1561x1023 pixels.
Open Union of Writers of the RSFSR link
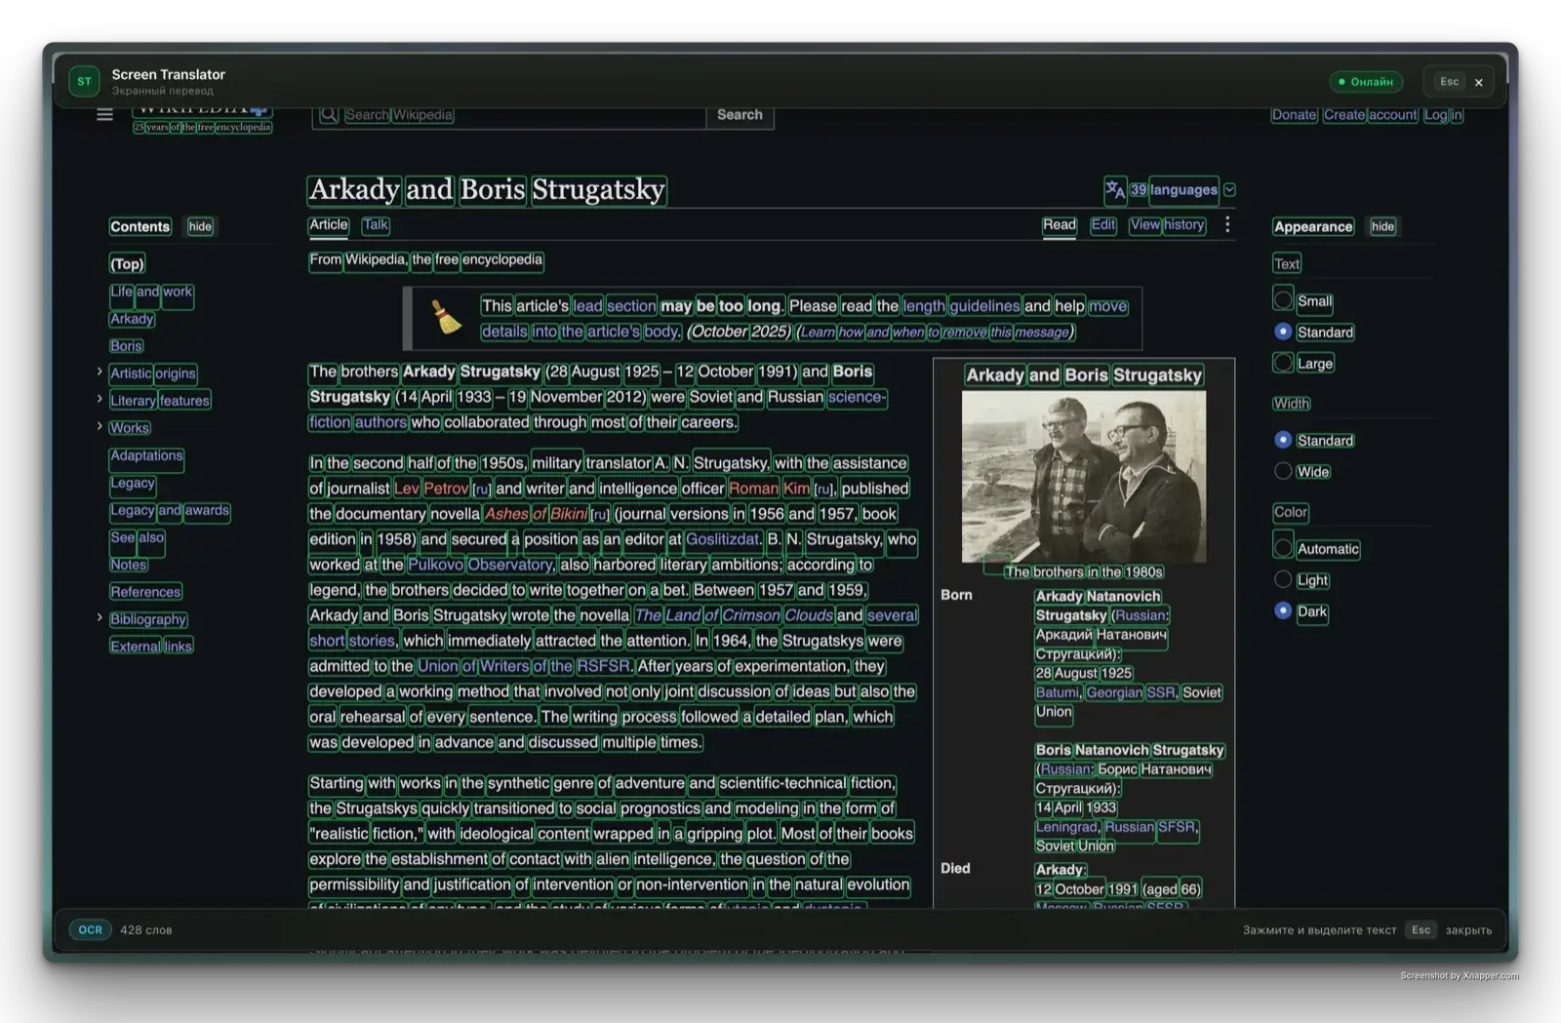[x=525, y=666]
